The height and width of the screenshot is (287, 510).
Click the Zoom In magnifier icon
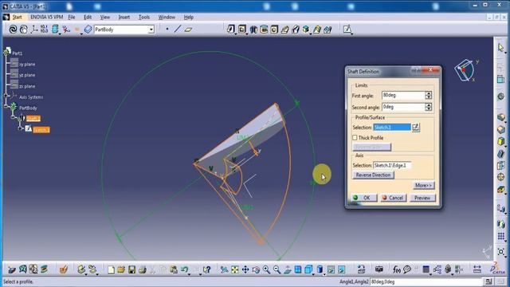(x=266, y=269)
